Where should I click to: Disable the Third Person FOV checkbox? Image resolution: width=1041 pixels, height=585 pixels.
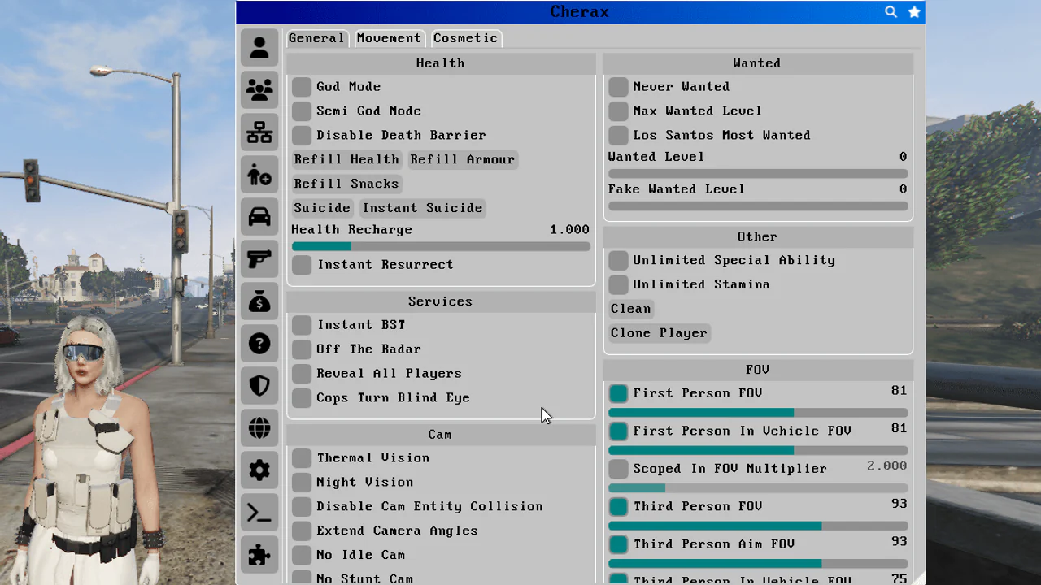[618, 507]
